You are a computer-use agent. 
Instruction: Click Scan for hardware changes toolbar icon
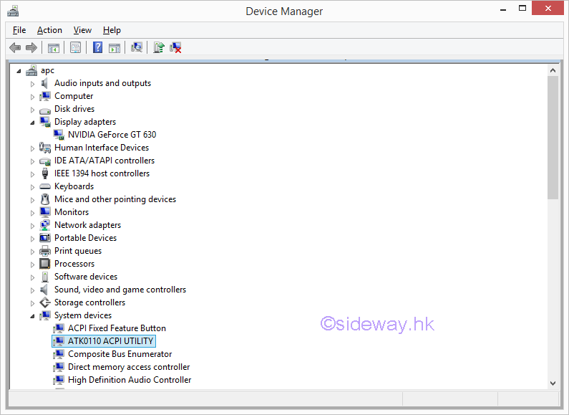(137, 47)
